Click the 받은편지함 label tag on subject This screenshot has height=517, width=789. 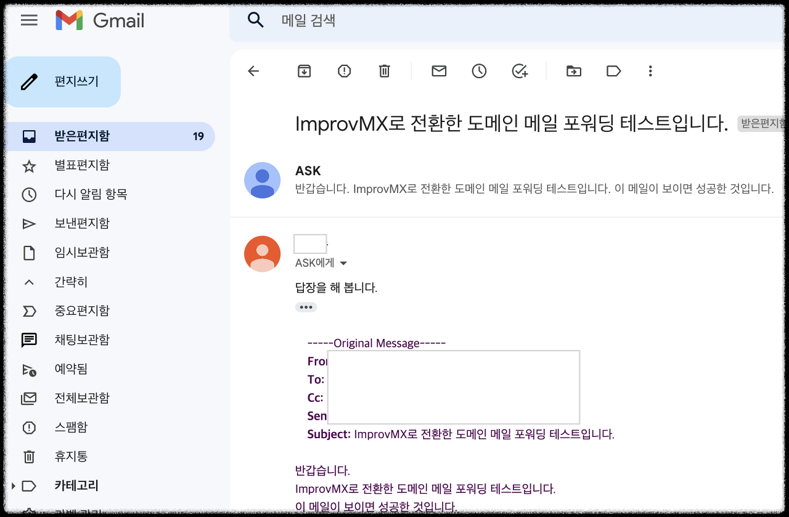coord(762,124)
